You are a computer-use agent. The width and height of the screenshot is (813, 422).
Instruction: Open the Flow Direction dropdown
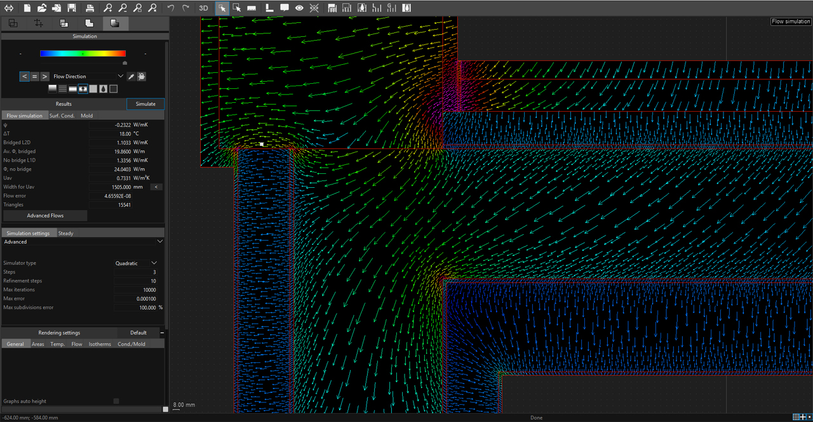pos(88,76)
